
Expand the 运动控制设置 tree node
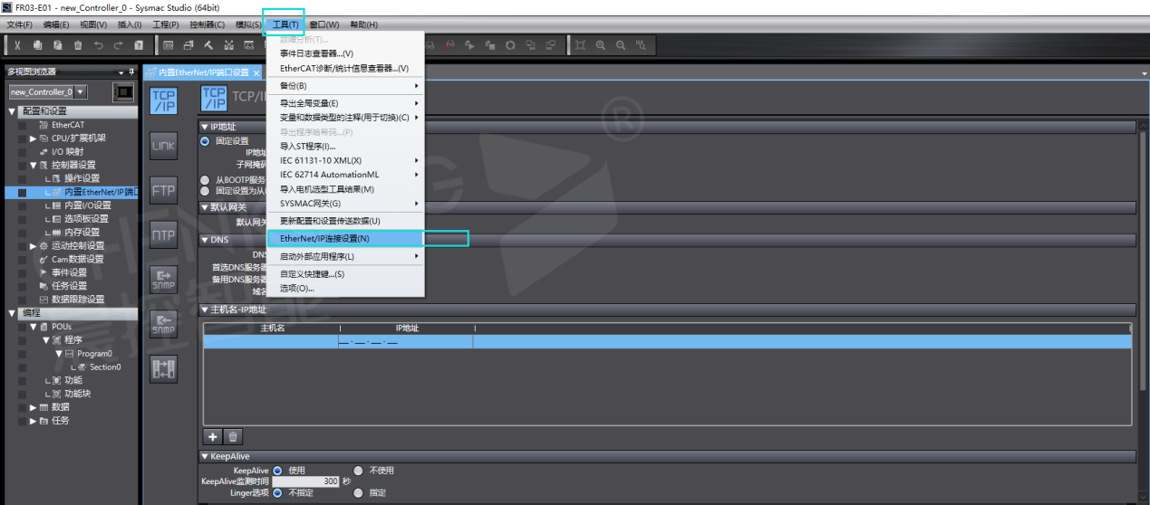pyautogui.click(x=34, y=245)
